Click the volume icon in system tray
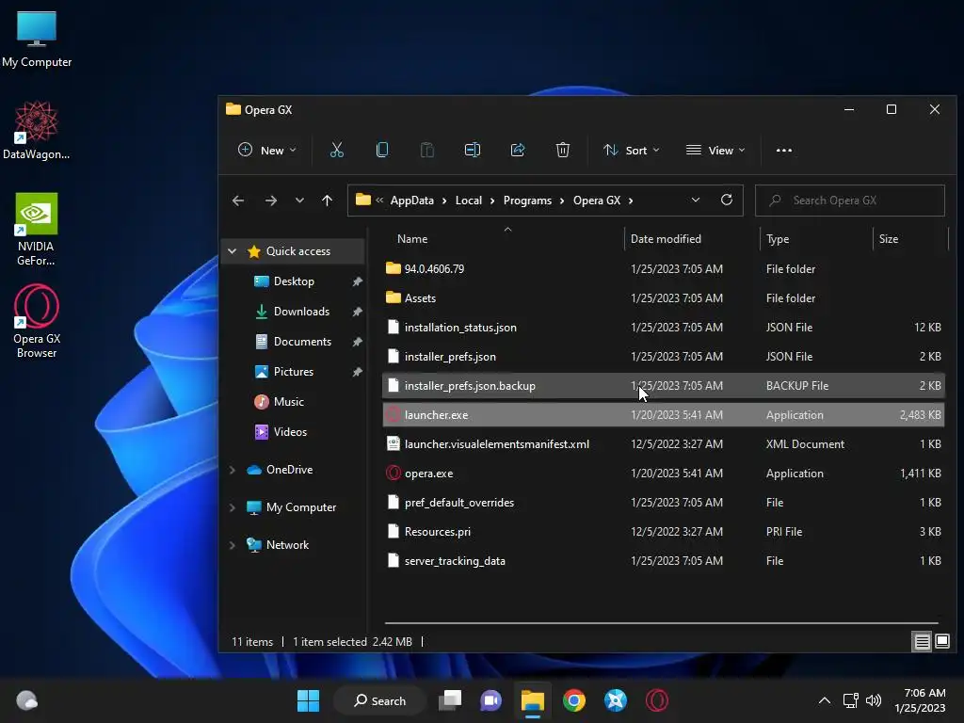The width and height of the screenshot is (964, 723). (873, 700)
